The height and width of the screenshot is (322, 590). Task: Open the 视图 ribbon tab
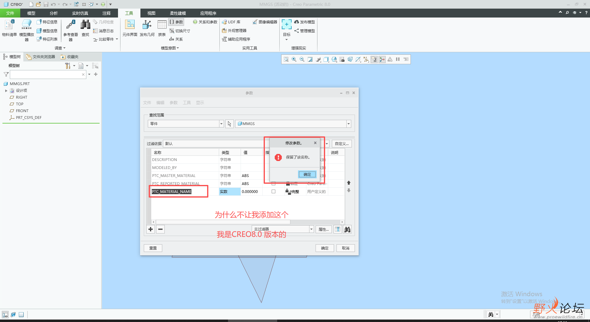[151, 13]
